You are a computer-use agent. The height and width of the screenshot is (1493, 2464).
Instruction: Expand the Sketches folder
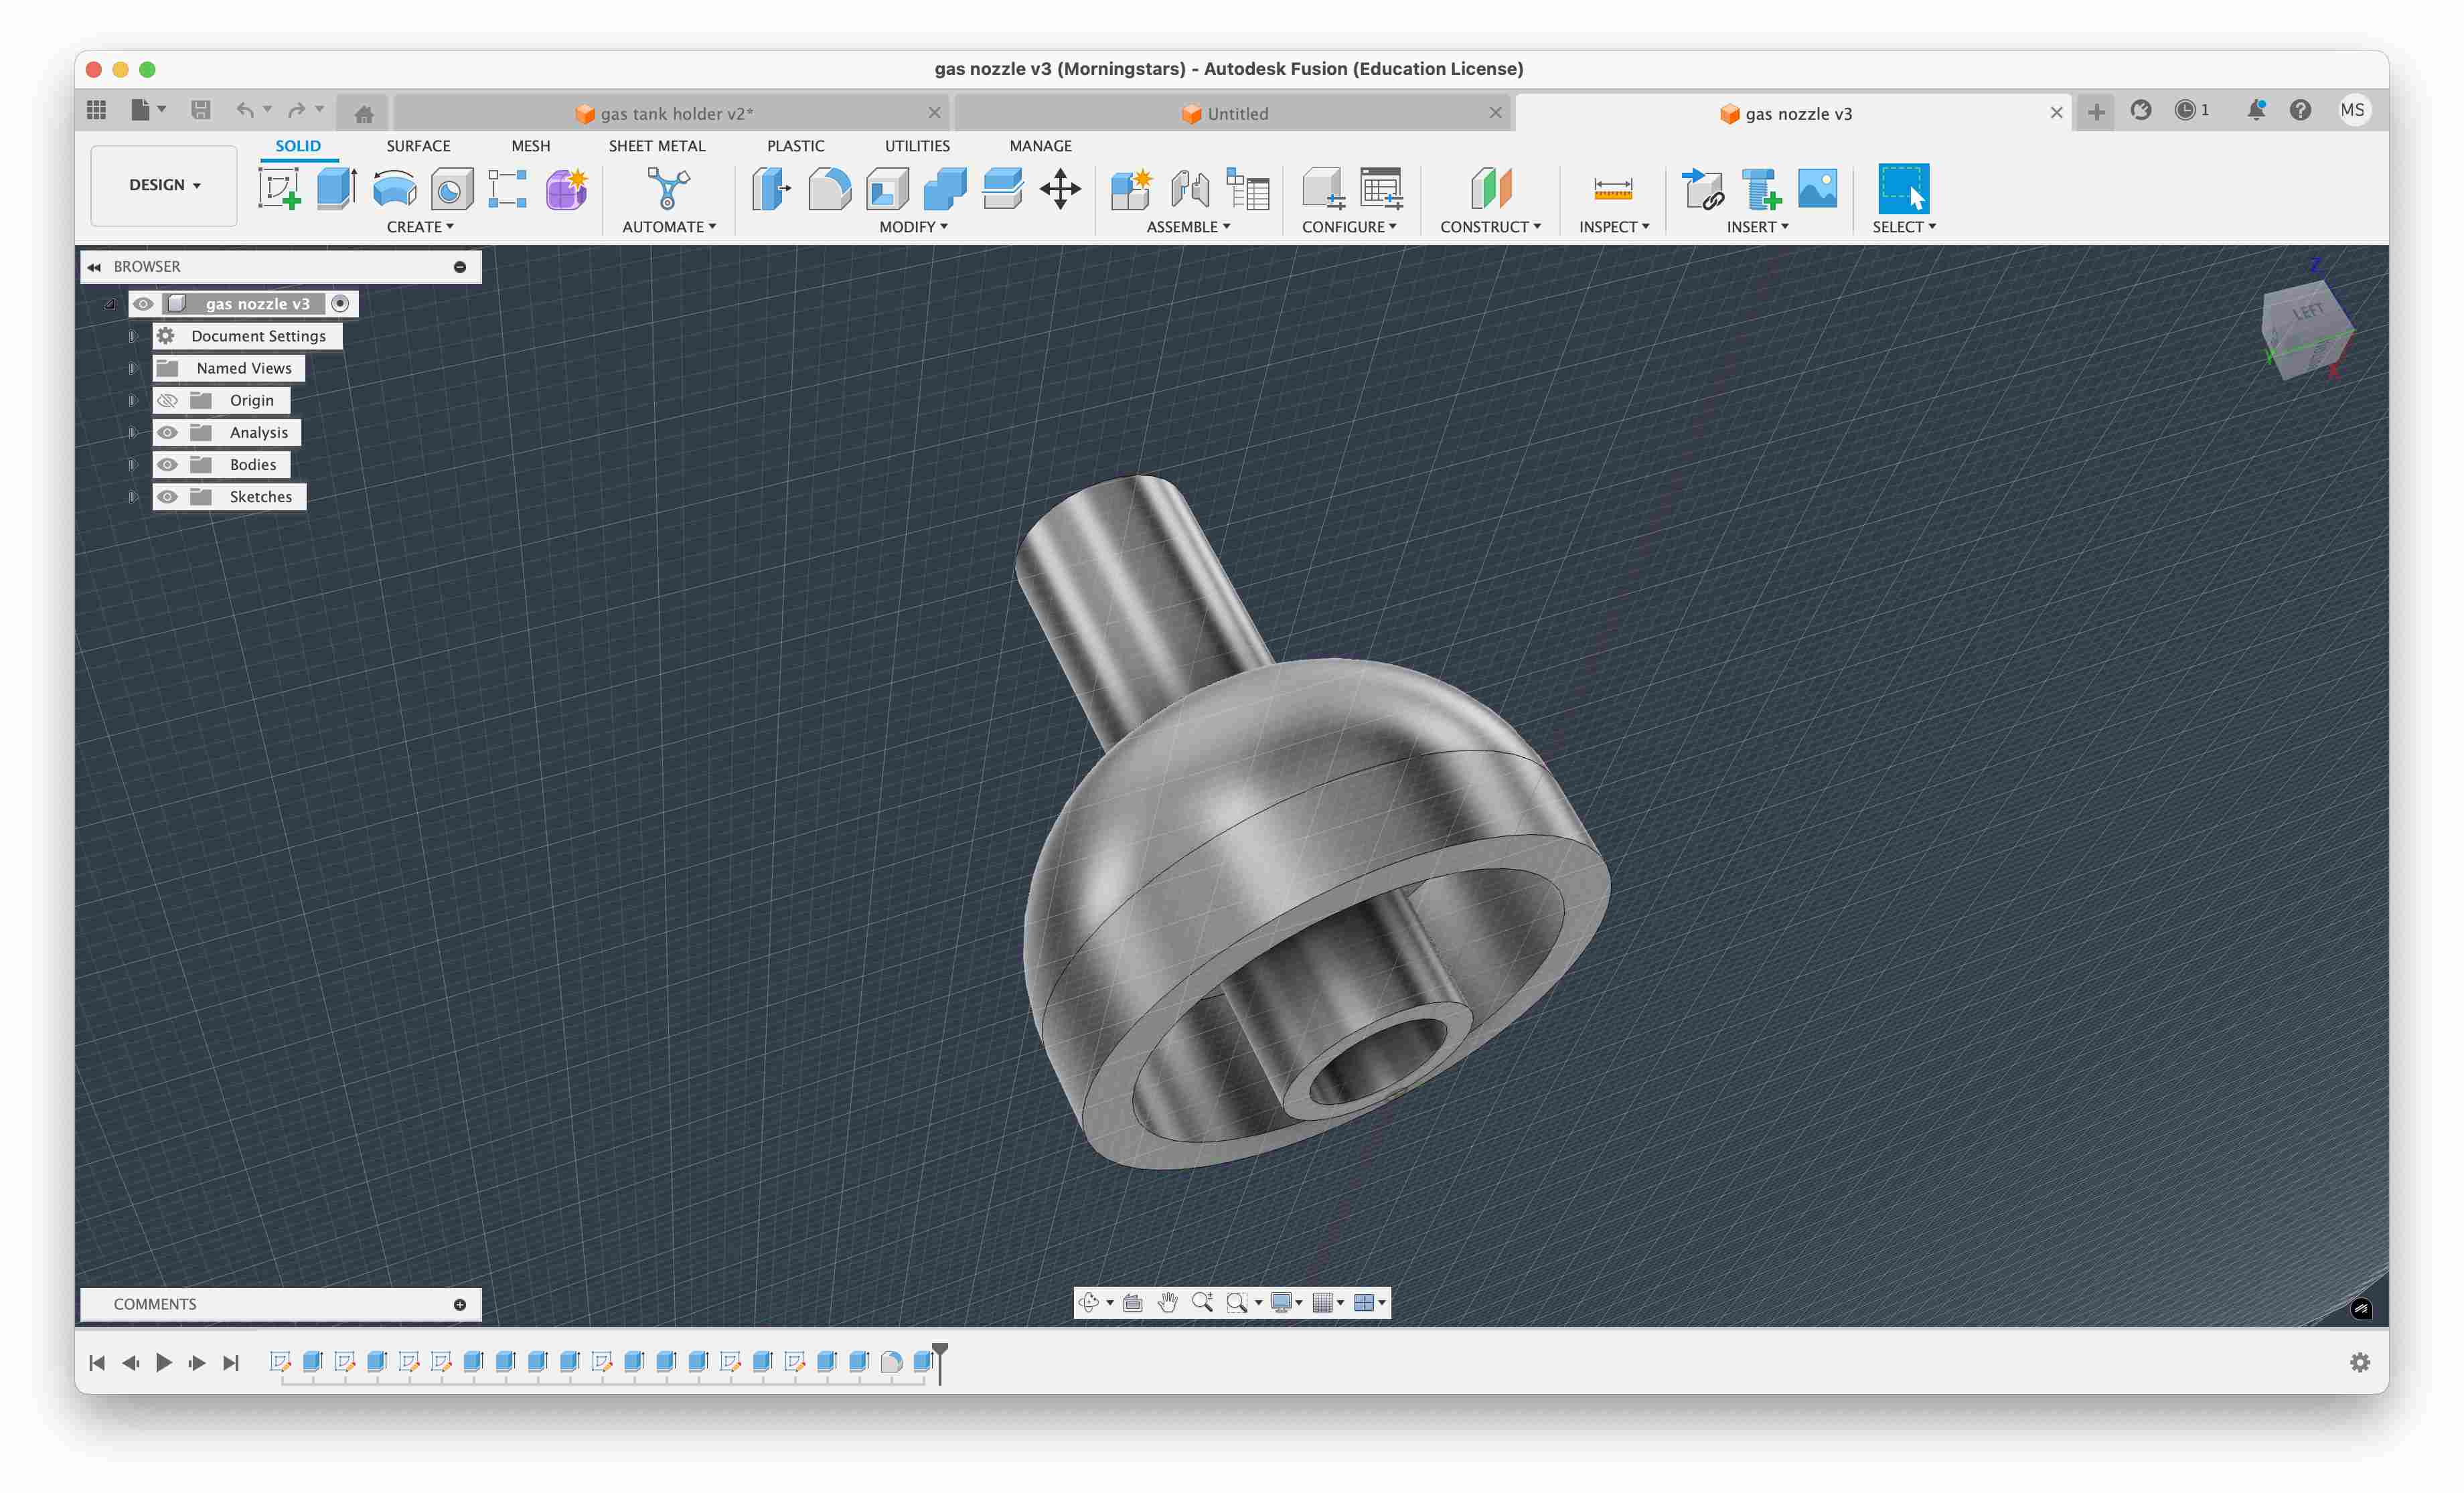(132, 496)
